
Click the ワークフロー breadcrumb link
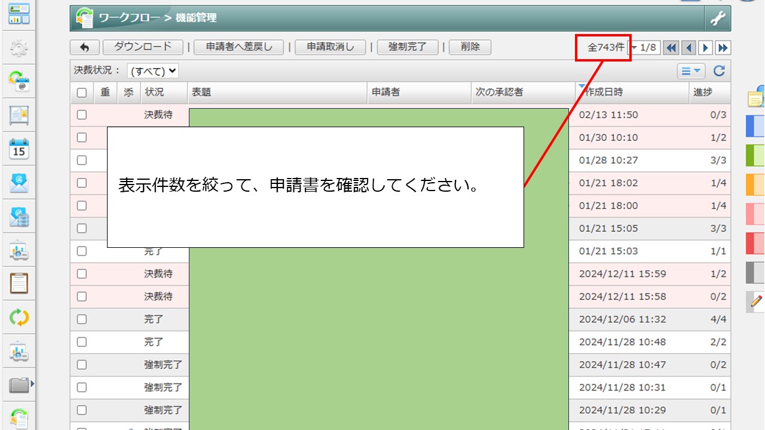pos(128,18)
